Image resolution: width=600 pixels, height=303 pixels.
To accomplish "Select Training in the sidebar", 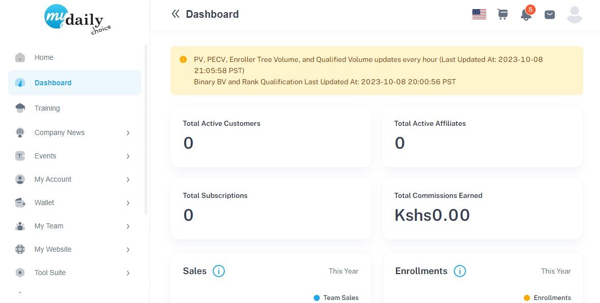I will pos(75,108).
